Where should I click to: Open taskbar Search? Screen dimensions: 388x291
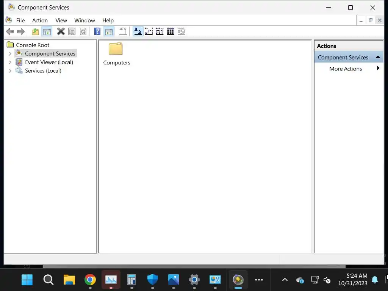[48, 280]
